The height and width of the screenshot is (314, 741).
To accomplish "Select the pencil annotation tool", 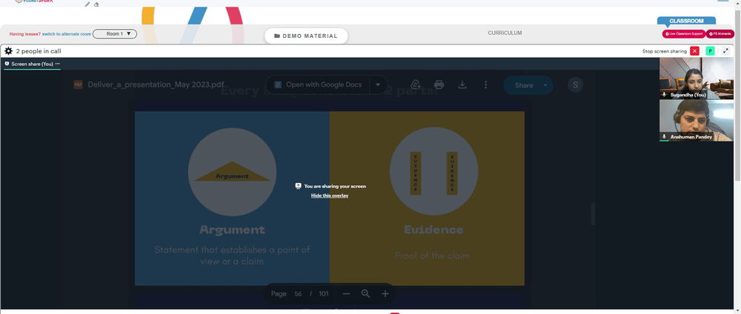I will click(87, 4).
